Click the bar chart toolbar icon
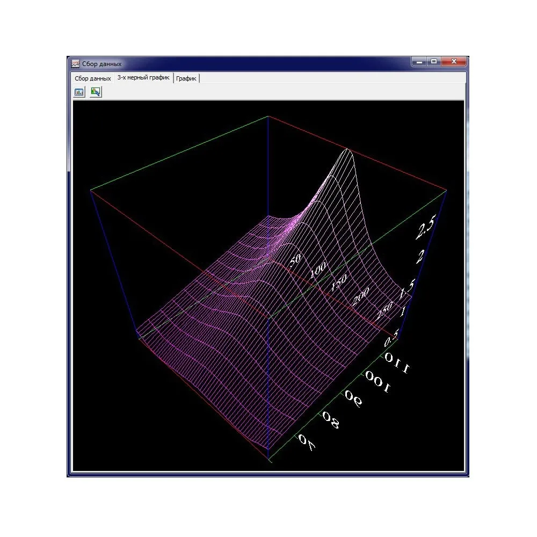Viewport: 537px width, 537px height. [x=79, y=92]
